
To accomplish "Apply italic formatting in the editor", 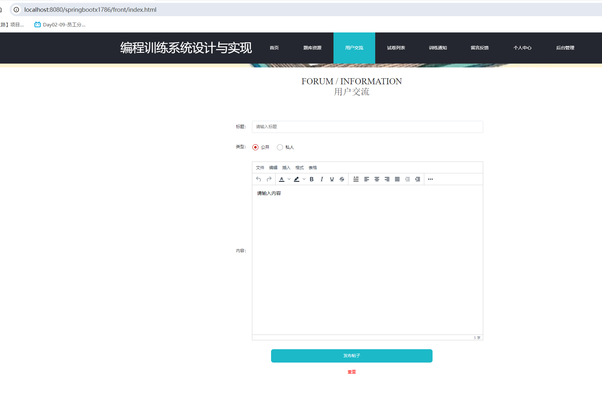I will [322, 179].
